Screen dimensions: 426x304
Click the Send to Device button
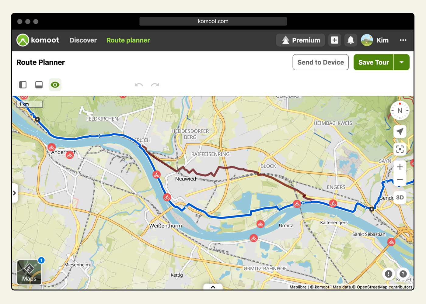pyautogui.click(x=320, y=62)
